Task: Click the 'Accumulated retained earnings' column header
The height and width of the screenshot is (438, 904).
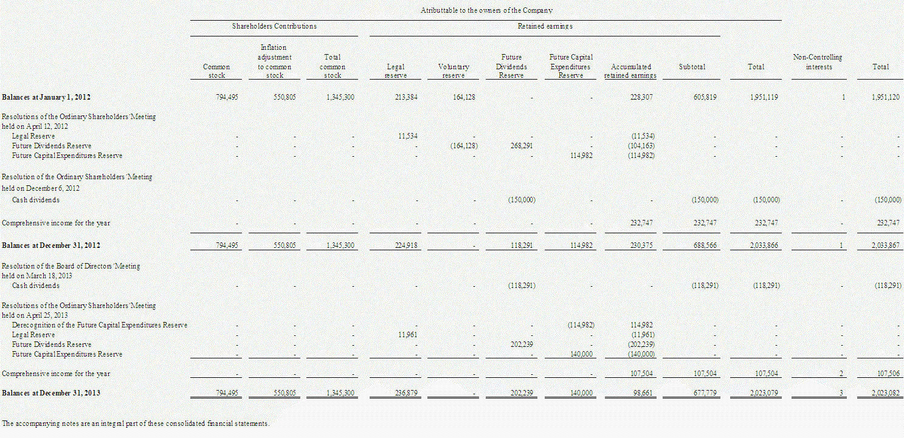Action: click(x=630, y=71)
